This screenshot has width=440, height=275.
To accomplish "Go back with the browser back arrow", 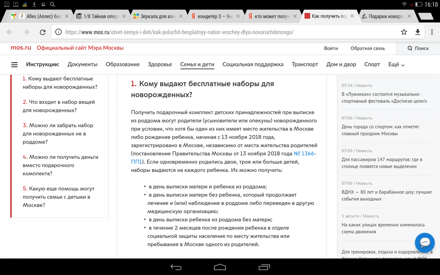I will (x=10, y=32).
